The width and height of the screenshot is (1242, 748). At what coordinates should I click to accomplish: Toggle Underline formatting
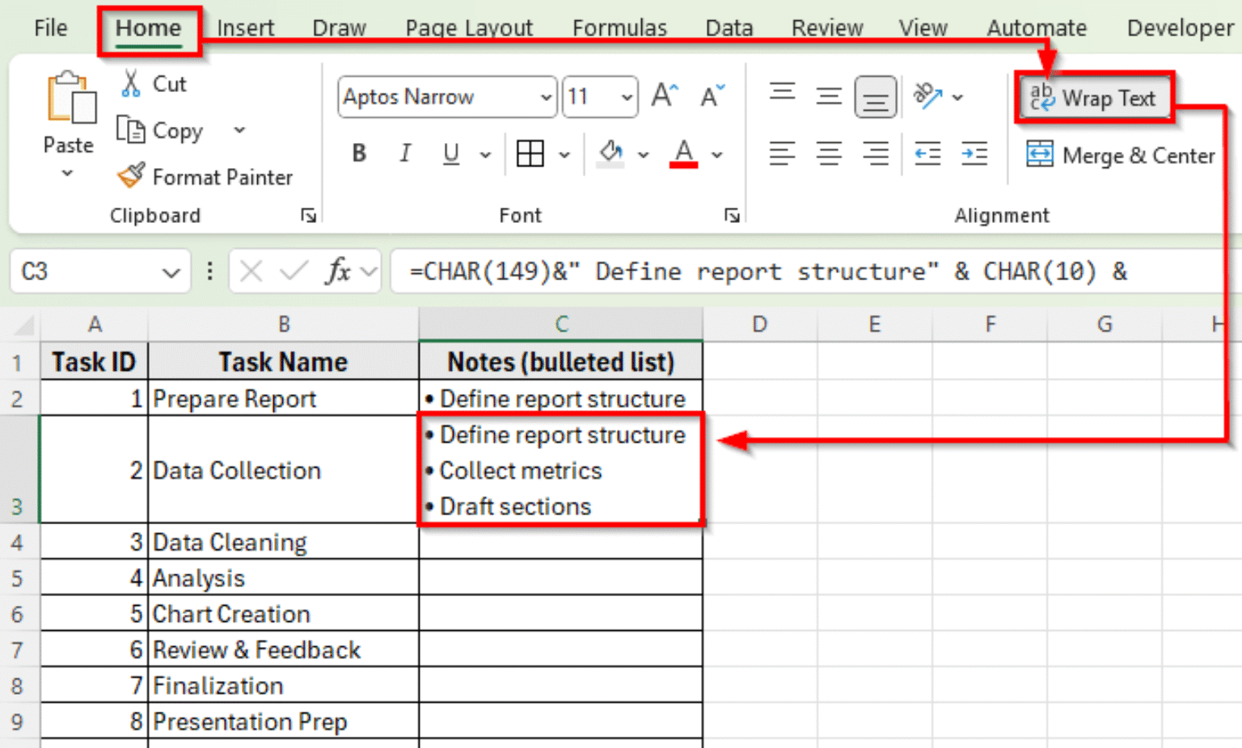451,153
